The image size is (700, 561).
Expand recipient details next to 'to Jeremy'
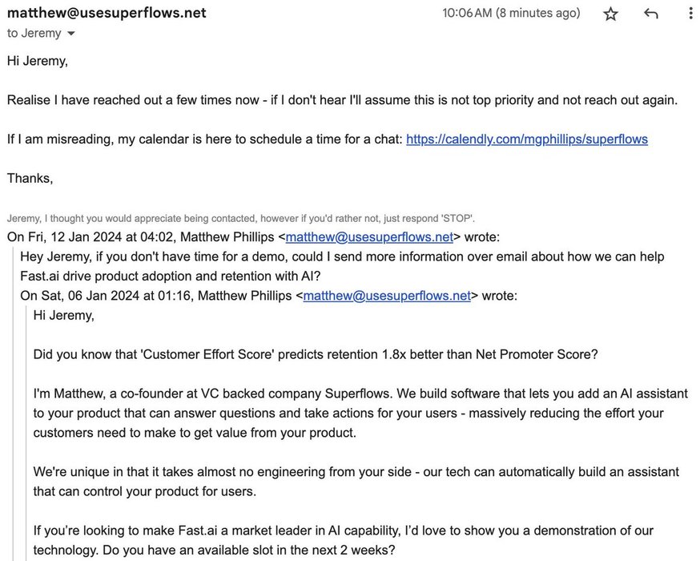(71, 34)
